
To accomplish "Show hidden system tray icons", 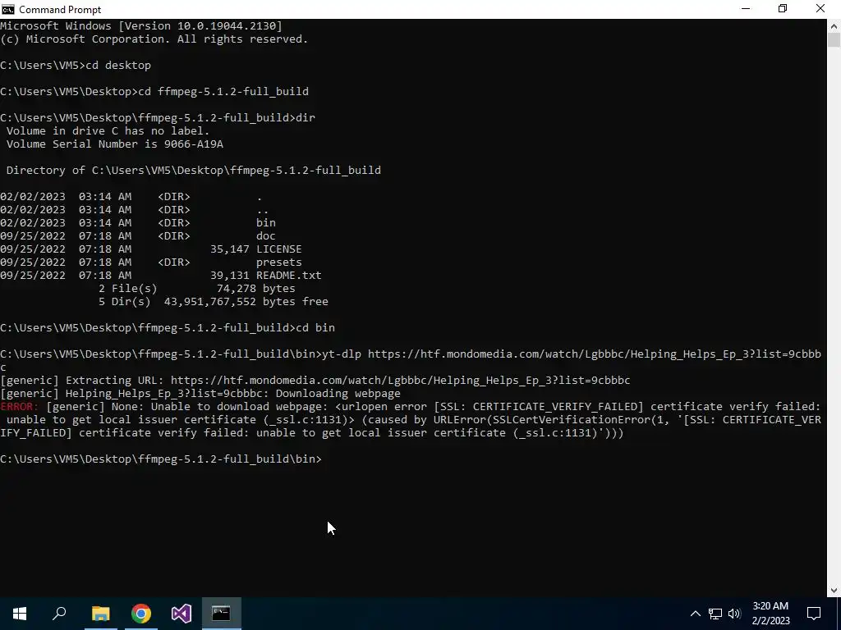I will coord(695,614).
